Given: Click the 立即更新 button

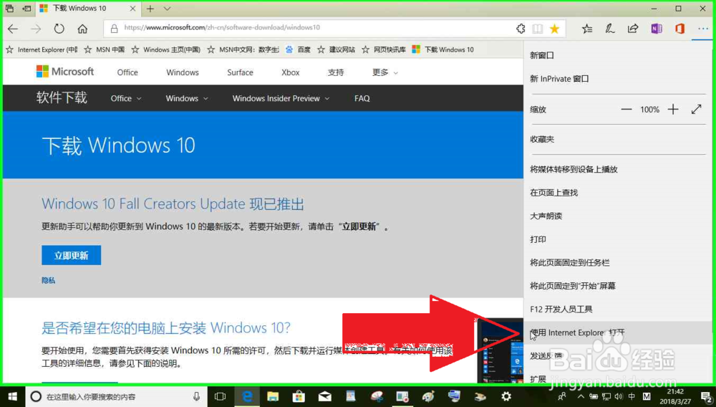Looking at the screenshot, I should [71, 255].
